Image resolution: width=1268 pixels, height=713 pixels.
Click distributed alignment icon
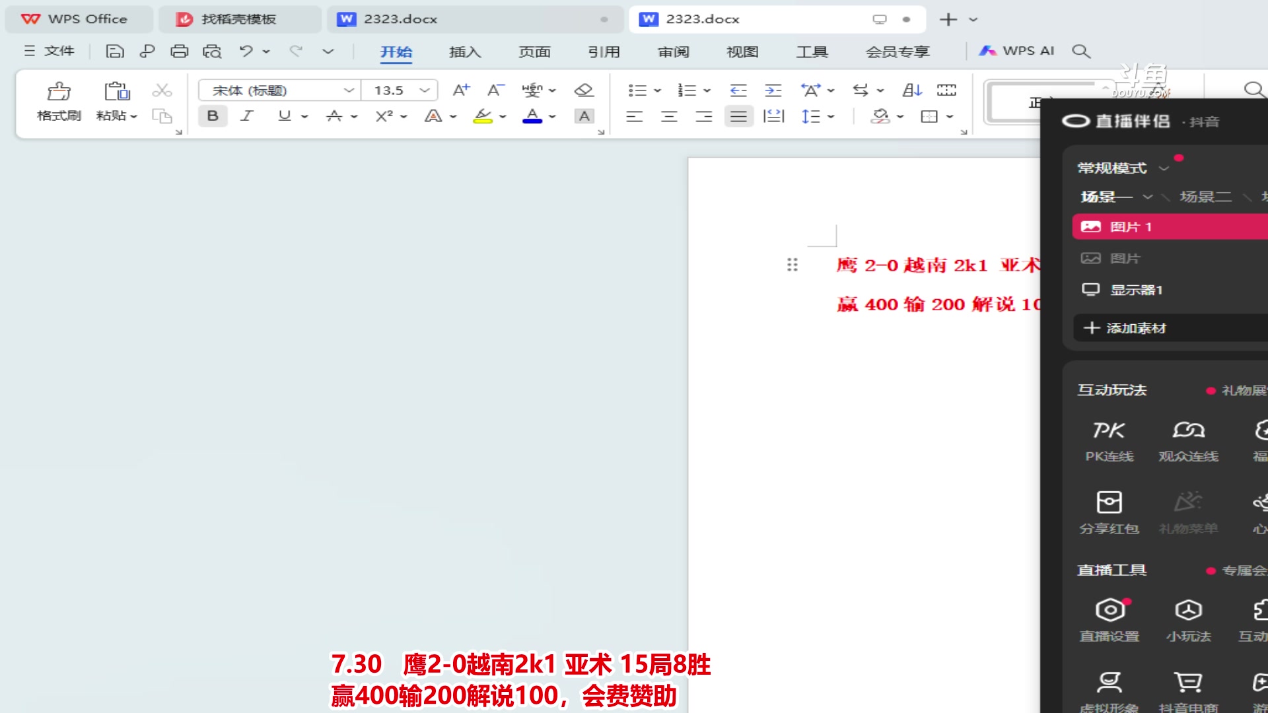773,116
